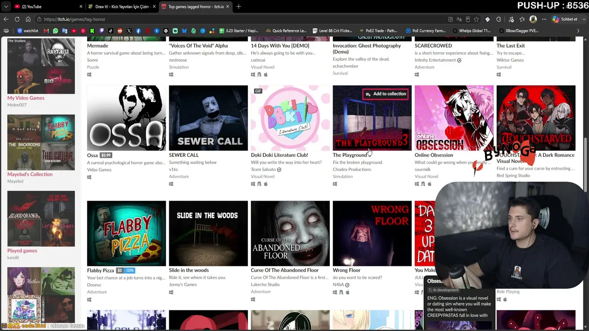Open the TikTok bookmark icon

111,31
